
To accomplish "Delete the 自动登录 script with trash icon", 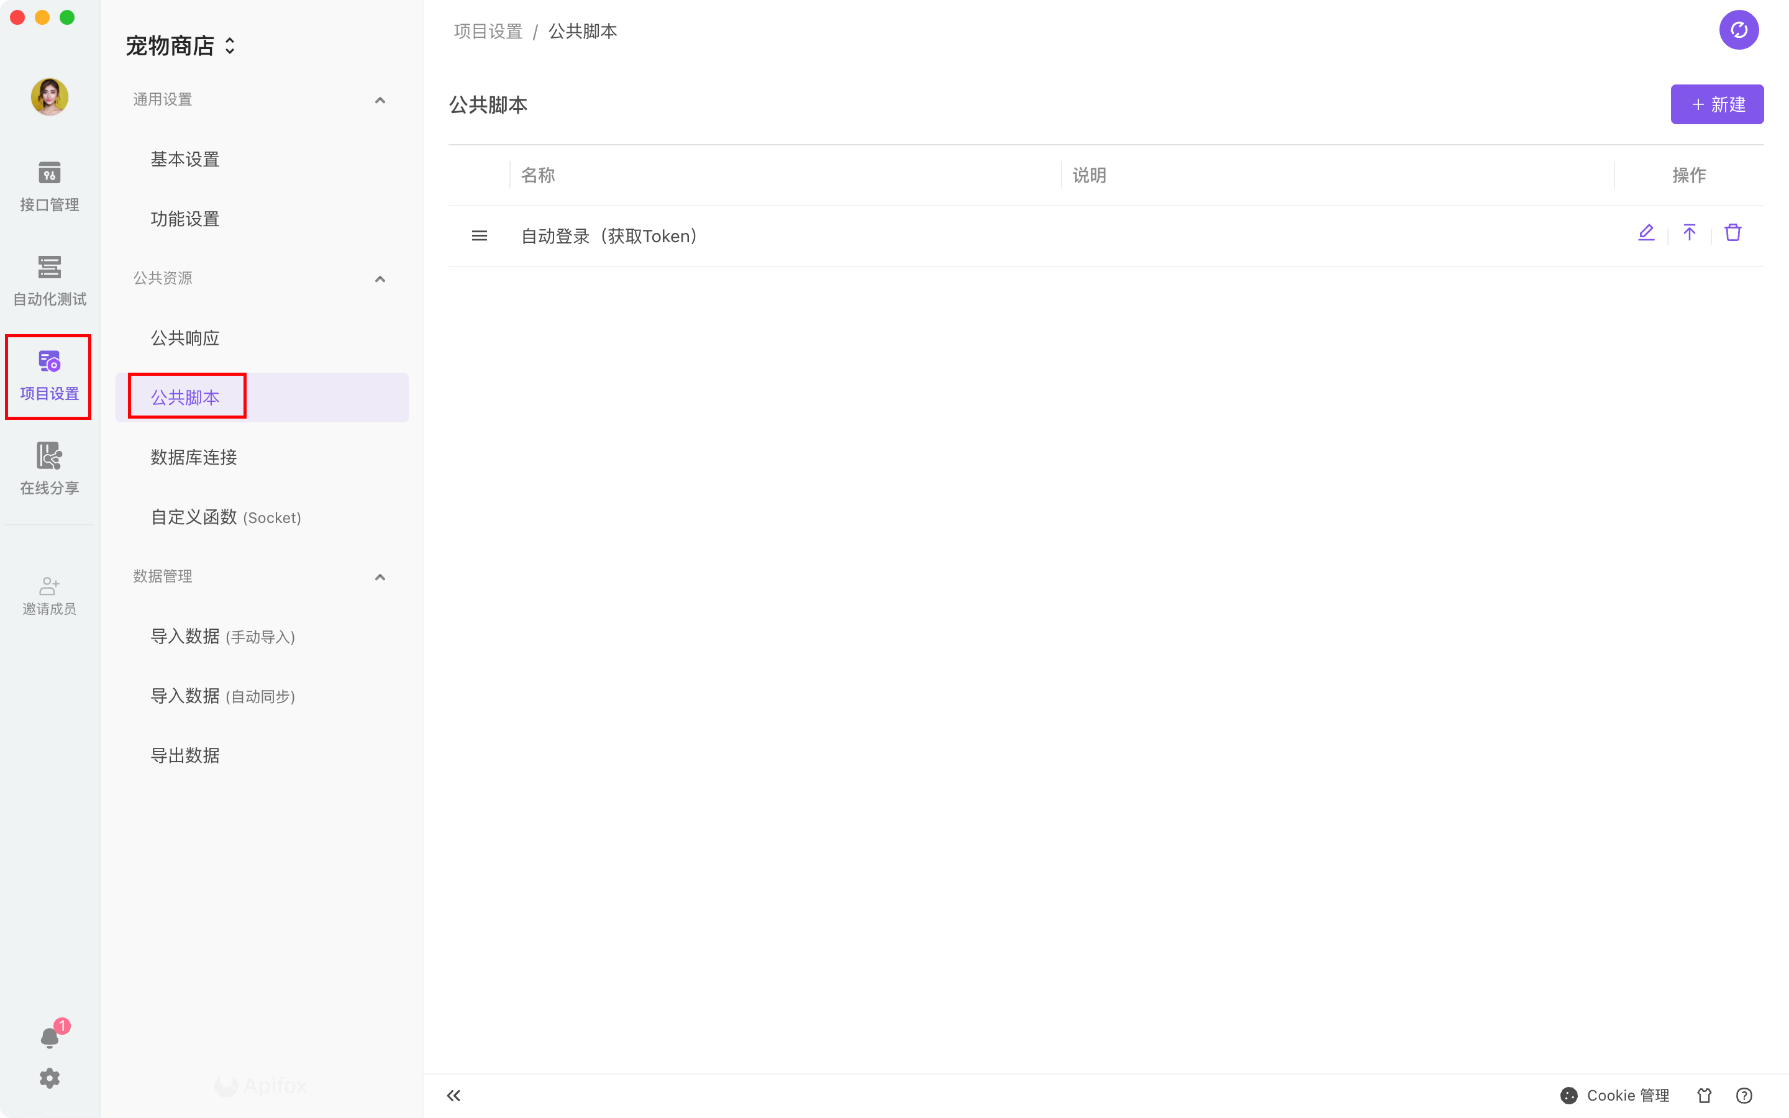I will tap(1733, 233).
